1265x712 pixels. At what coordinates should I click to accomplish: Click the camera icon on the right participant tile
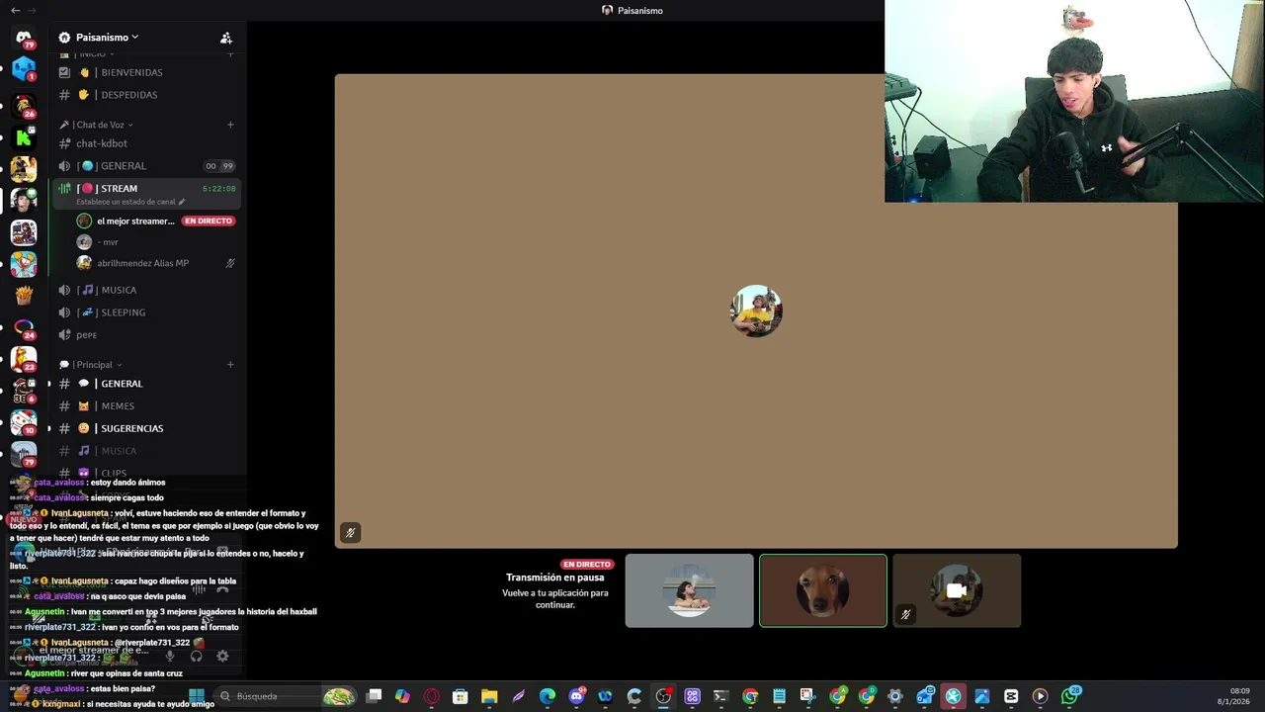pos(956,591)
